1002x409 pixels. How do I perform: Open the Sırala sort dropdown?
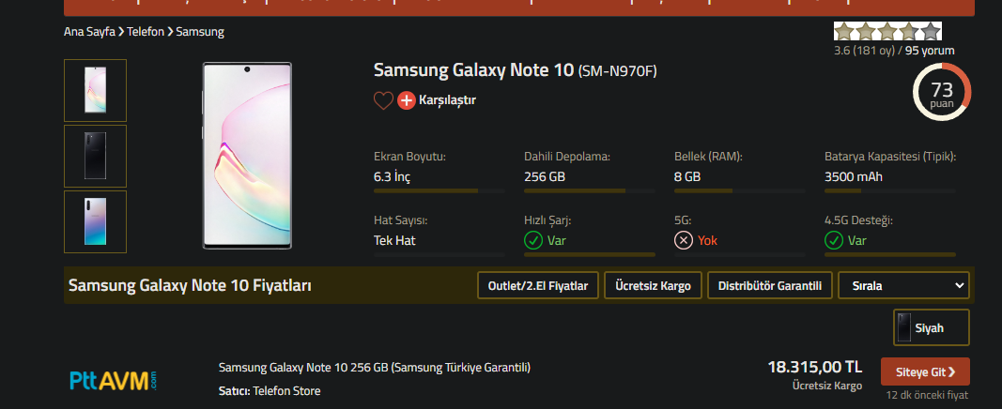[903, 285]
